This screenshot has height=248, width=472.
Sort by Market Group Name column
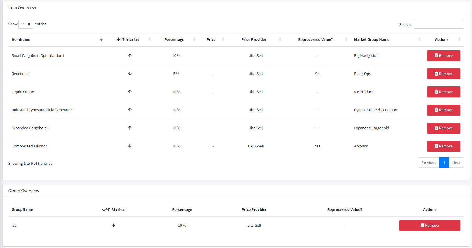(372, 40)
